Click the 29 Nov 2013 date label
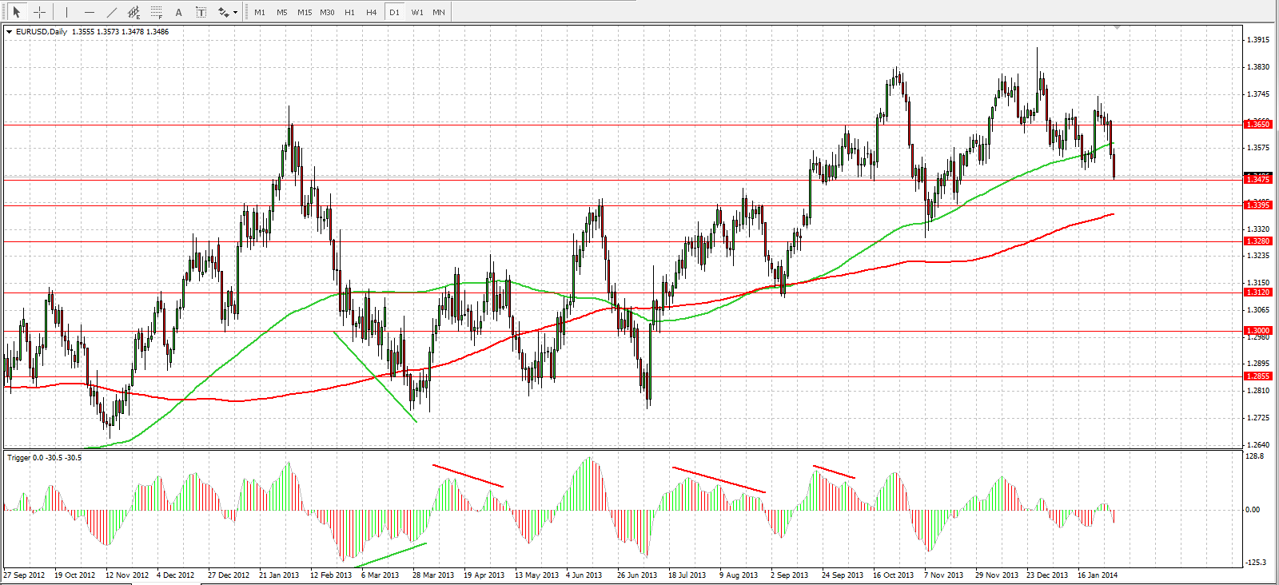Viewport: 1279px width, 585px height. click(997, 575)
